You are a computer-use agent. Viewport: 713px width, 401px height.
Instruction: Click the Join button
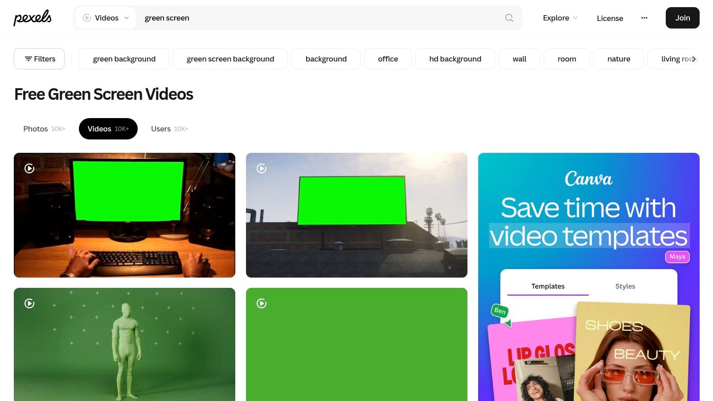coord(682,18)
